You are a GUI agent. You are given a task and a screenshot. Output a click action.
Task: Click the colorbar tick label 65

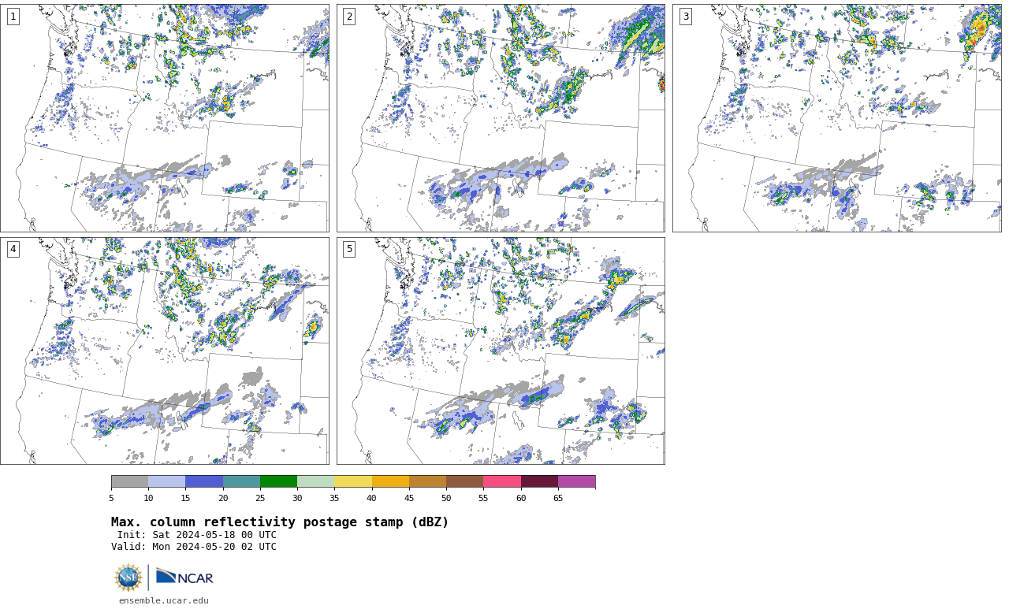click(558, 498)
